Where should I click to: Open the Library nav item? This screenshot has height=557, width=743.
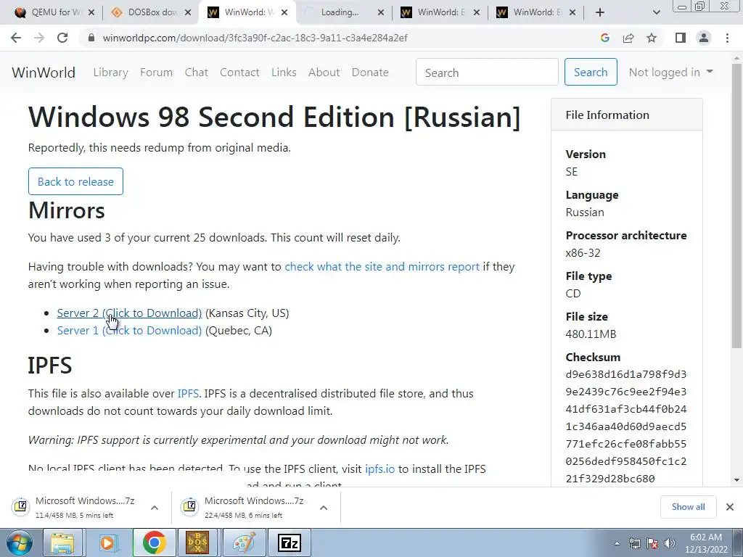[x=110, y=73]
